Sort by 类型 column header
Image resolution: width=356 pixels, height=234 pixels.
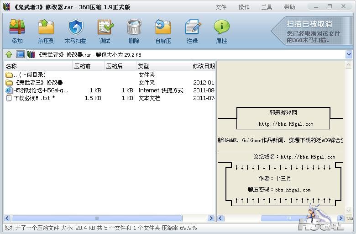(163, 66)
